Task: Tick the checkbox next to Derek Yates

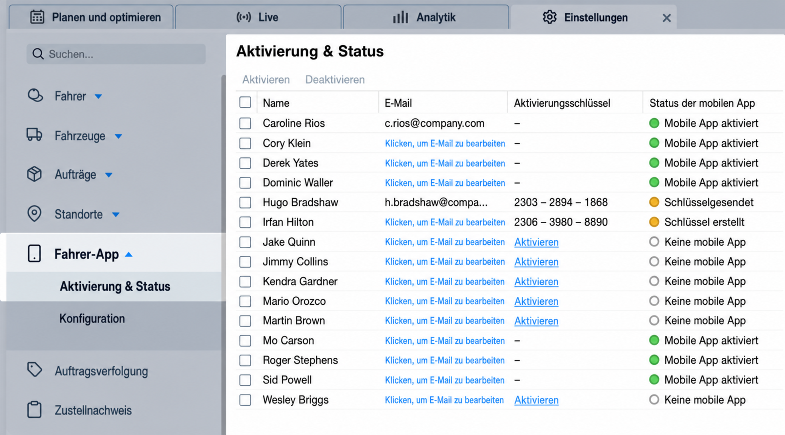Action: point(245,163)
